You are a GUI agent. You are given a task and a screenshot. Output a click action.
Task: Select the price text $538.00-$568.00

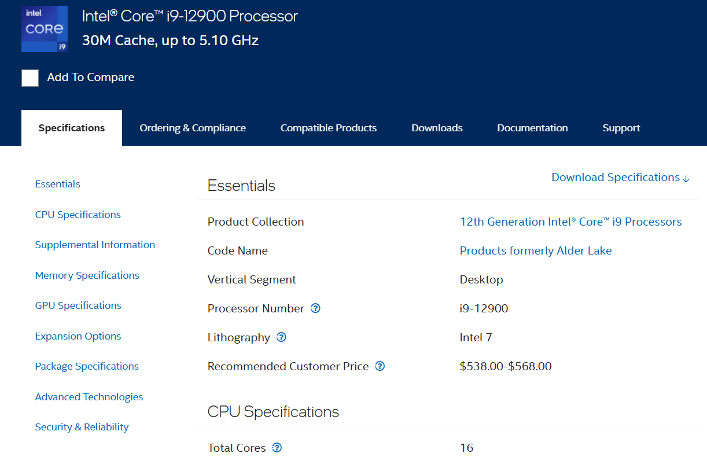[x=506, y=366]
